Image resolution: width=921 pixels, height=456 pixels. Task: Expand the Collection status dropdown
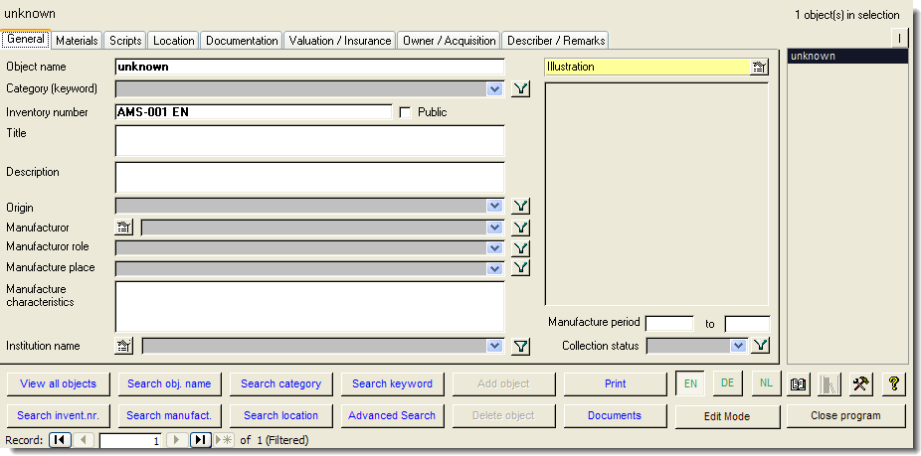pos(738,346)
